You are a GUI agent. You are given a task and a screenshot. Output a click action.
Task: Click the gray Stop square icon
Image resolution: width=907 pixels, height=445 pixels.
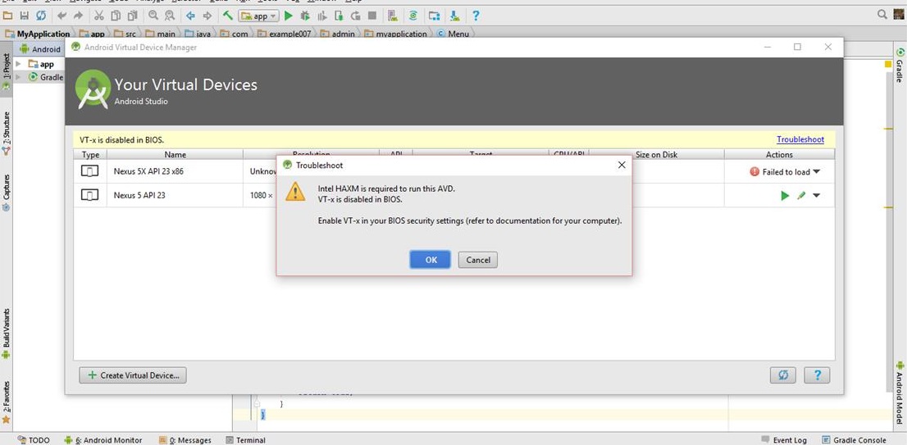(372, 16)
